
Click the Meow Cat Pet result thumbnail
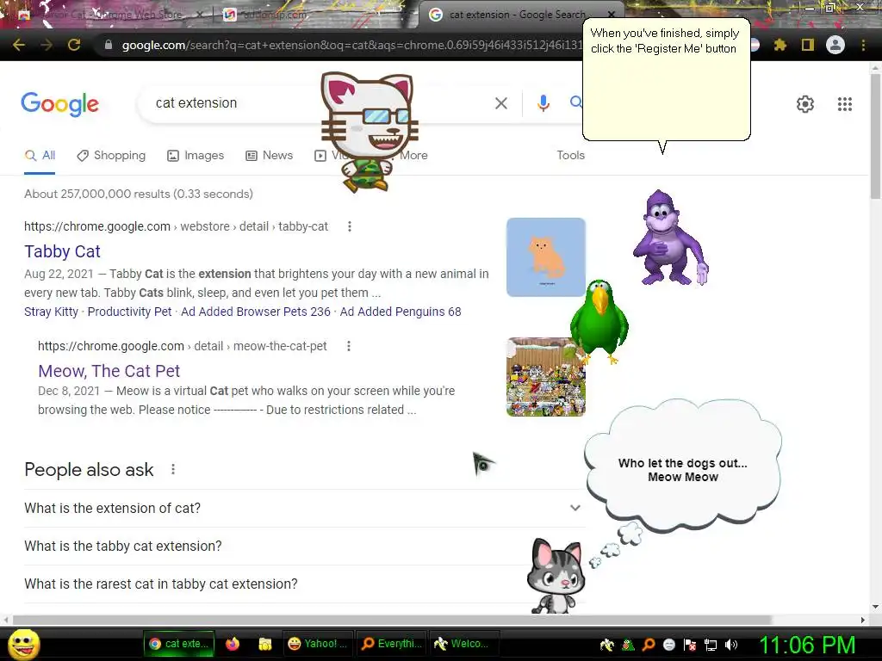(x=545, y=377)
